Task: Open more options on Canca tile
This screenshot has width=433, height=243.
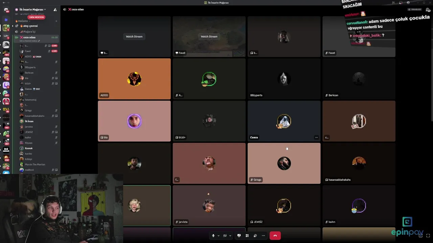Action: (x=316, y=137)
